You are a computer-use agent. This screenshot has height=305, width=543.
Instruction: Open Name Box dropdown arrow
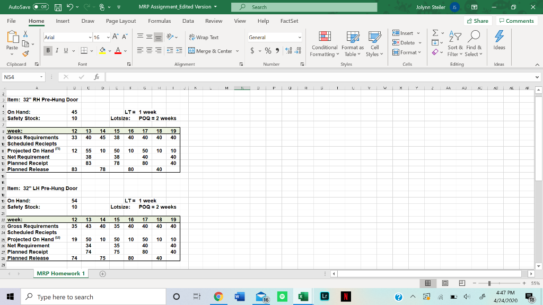(41, 77)
